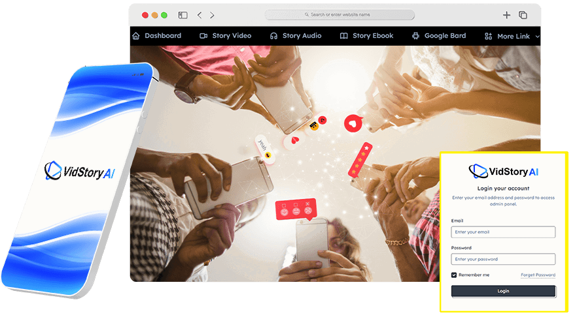The image size is (575, 319).
Task: Click the Story Ebook book icon
Action: click(x=343, y=36)
